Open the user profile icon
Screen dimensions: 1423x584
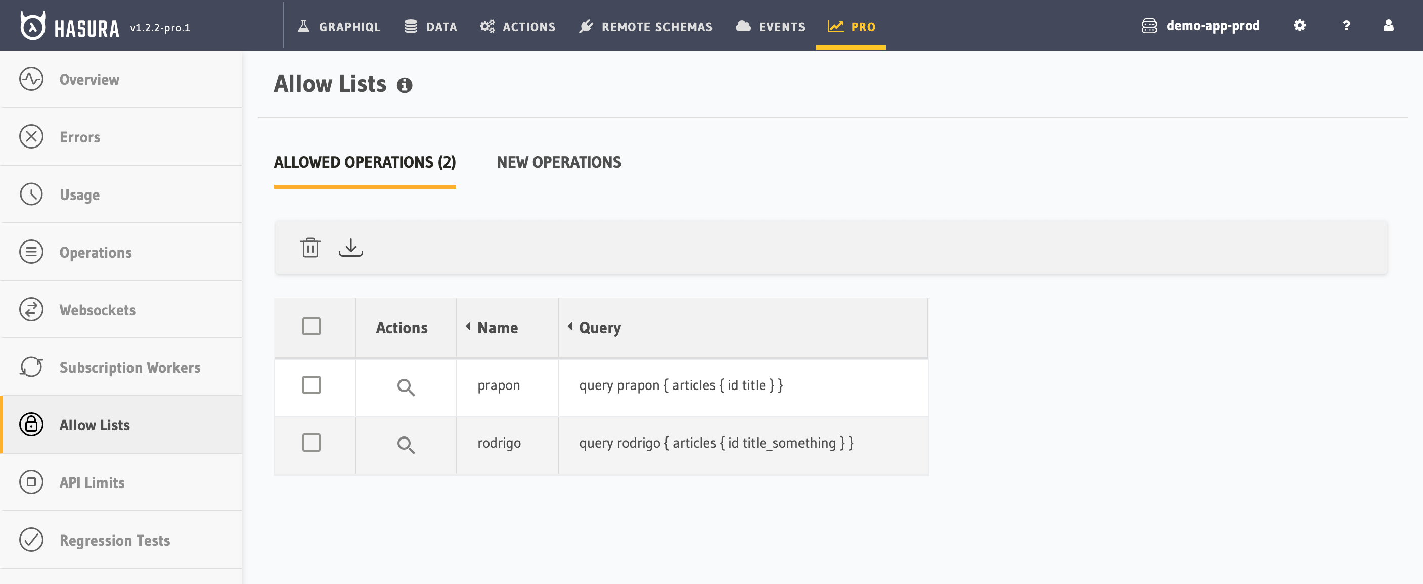pos(1388,26)
